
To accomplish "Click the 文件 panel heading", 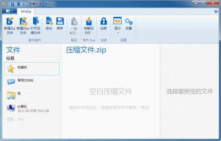I will click(x=13, y=50).
